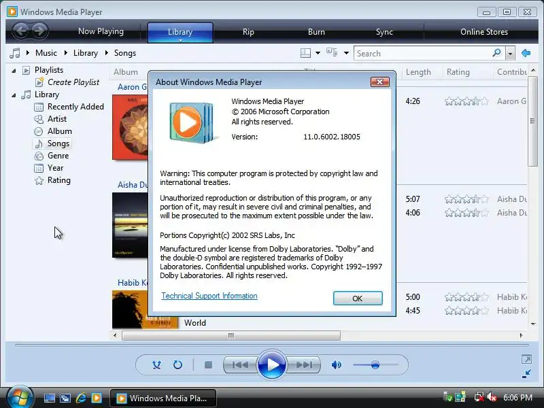Screen dimensions: 544x408
Task: Collapse the Playlists tree node
Action: point(14,71)
